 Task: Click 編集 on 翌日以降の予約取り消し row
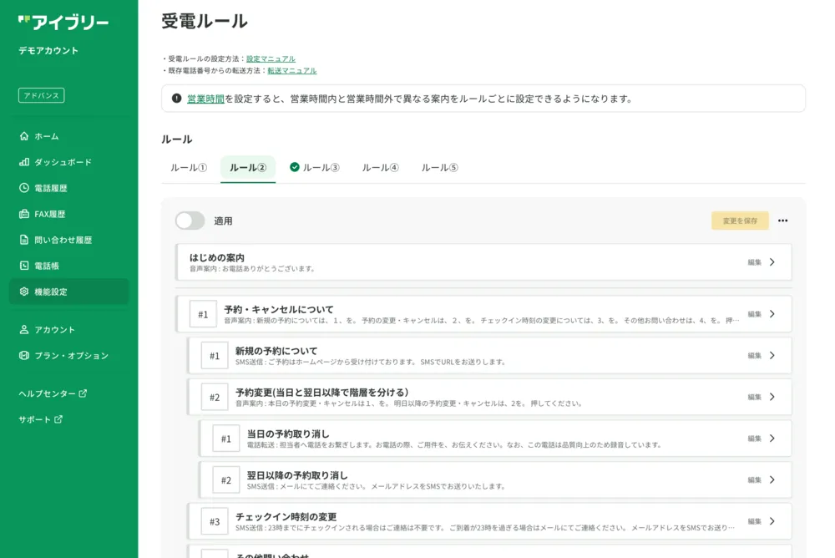[754, 479]
